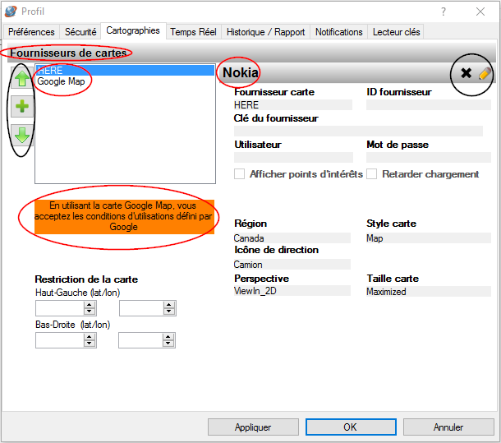Click the green plus icon to add provider

22,107
